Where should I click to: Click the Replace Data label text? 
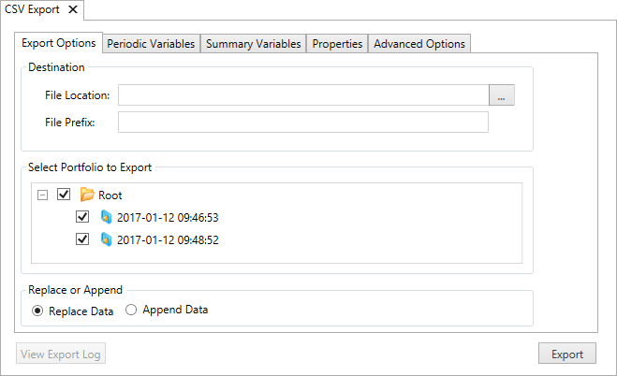click(x=81, y=311)
